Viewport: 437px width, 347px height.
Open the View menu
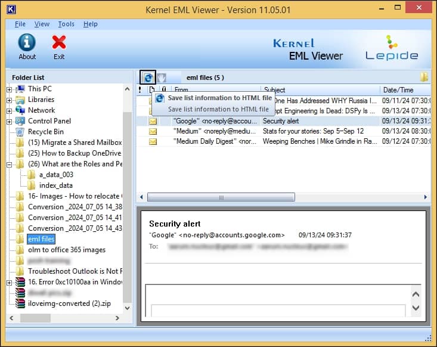42,24
